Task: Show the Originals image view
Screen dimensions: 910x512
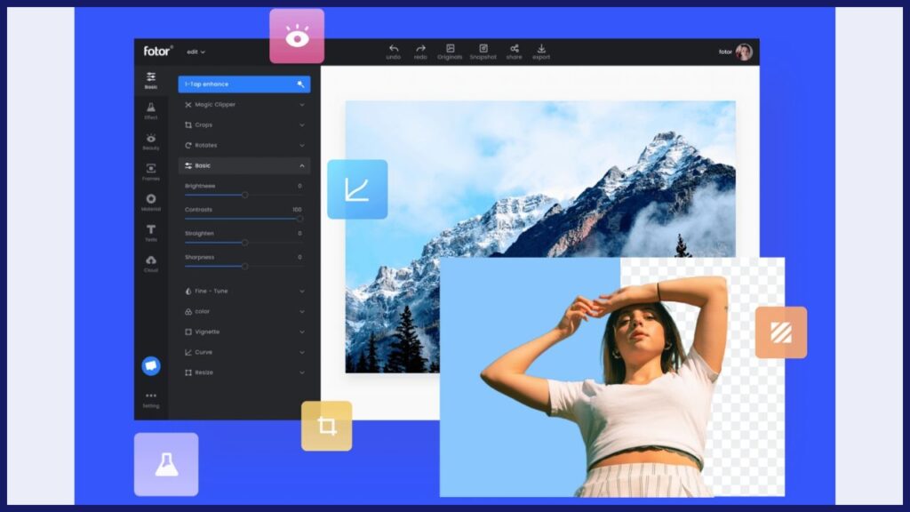Action: coord(451,49)
